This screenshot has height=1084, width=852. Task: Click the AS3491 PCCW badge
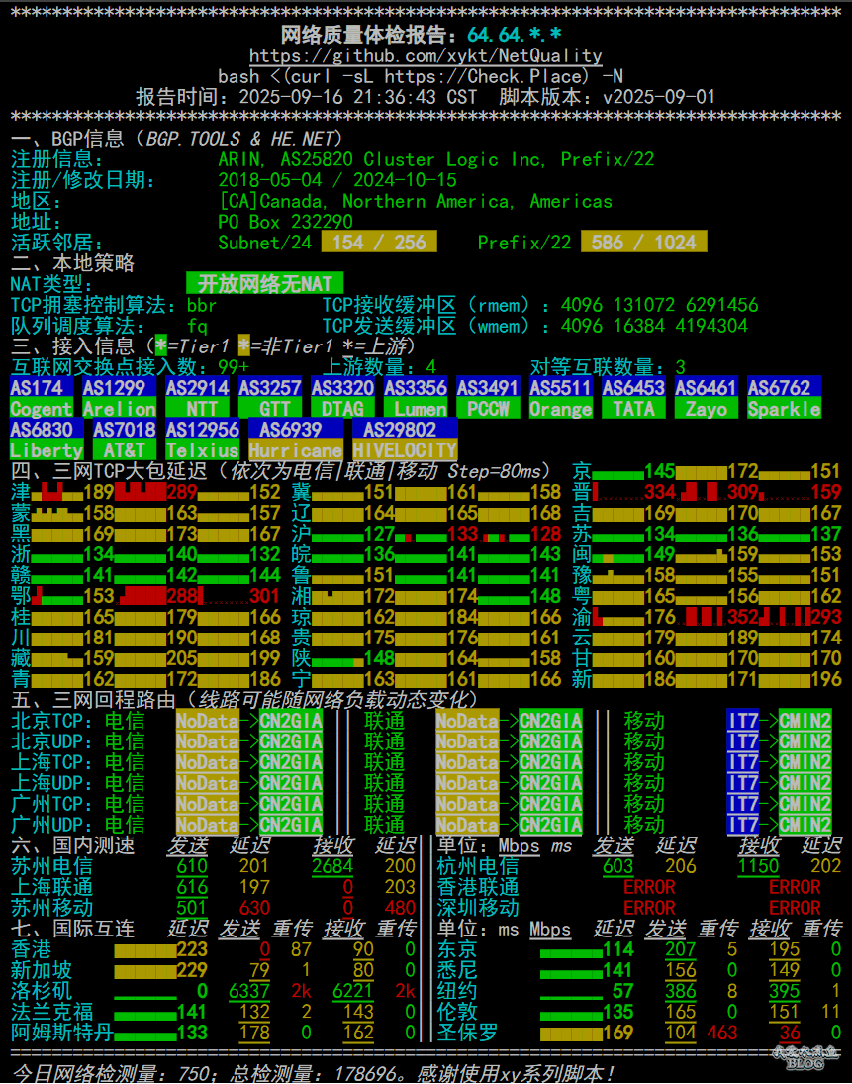tap(488, 398)
